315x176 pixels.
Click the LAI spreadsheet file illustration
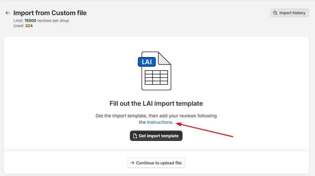pos(154,71)
